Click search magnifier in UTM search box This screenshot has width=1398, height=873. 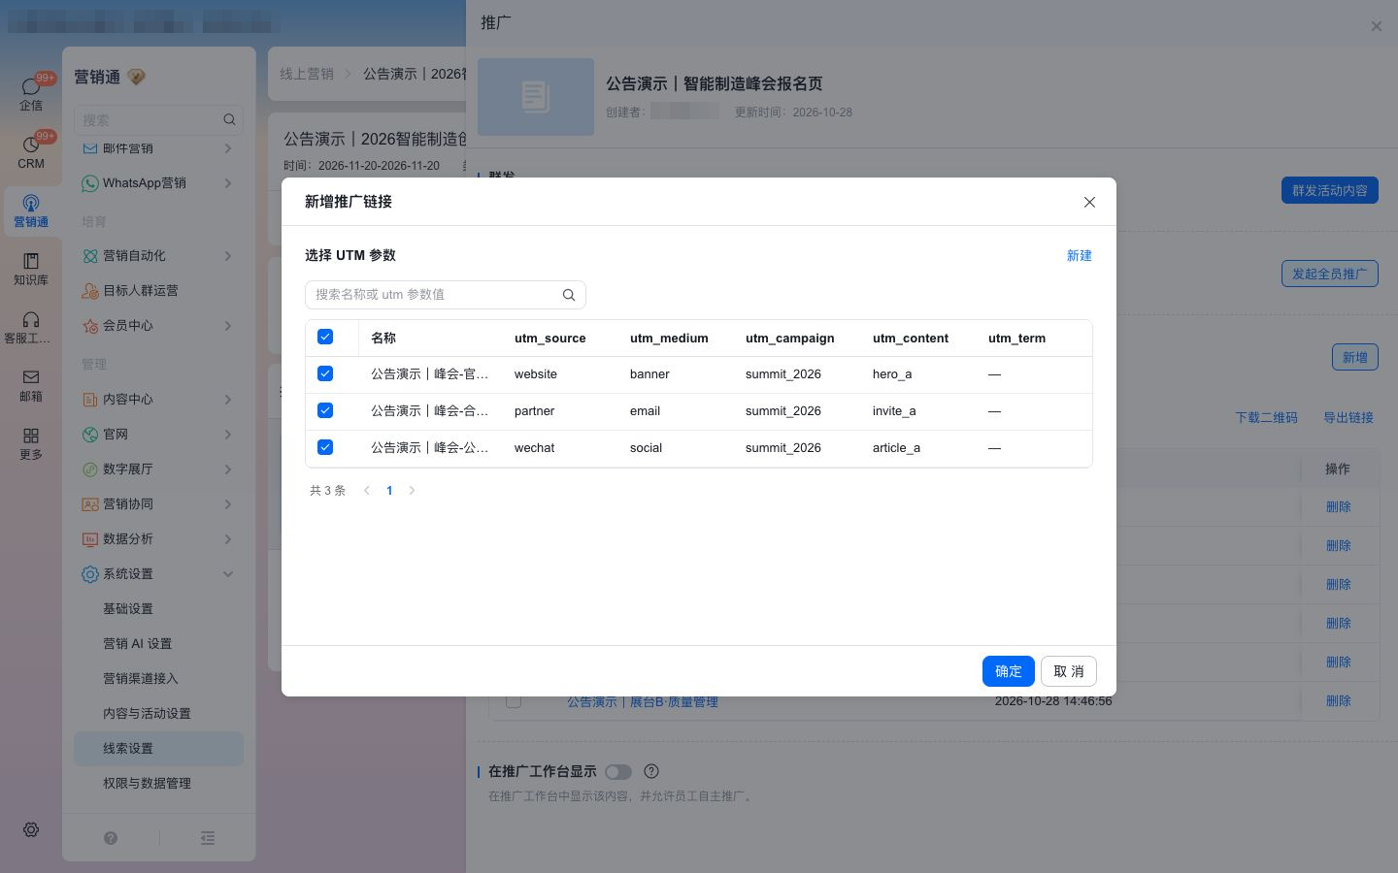(x=569, y=295)
